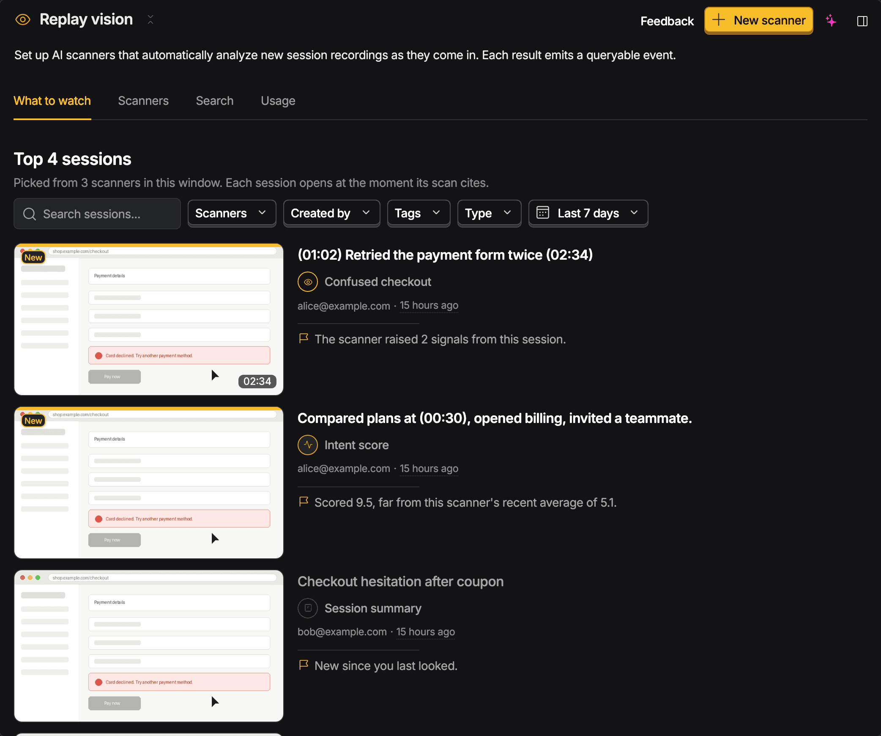The height and width of the screenshot is (736, 881).
Task: Click flag icon beside 'Scored 9.5' note
Action: click(x=304, y=502)
